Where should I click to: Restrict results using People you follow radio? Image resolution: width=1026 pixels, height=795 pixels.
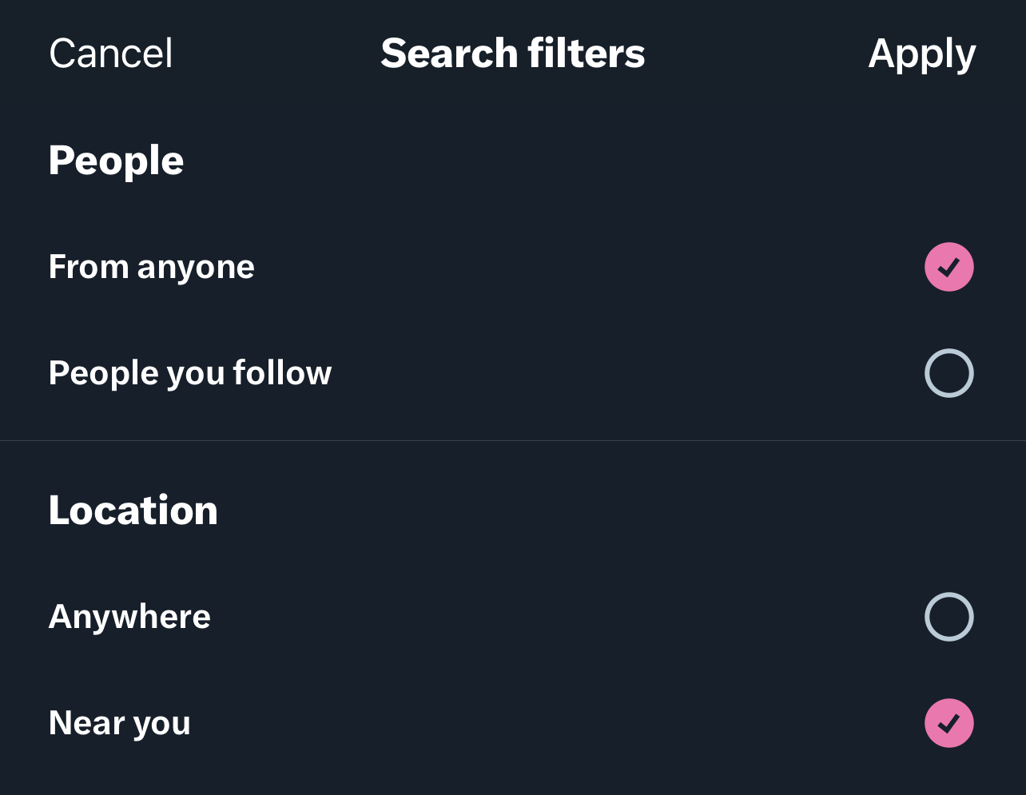click(x=949, y=373)
